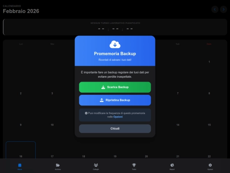The width and height of the screenshot is (230, 173).
Task: Select day 8 in the calendar
Action: click(x=209, y=94)
